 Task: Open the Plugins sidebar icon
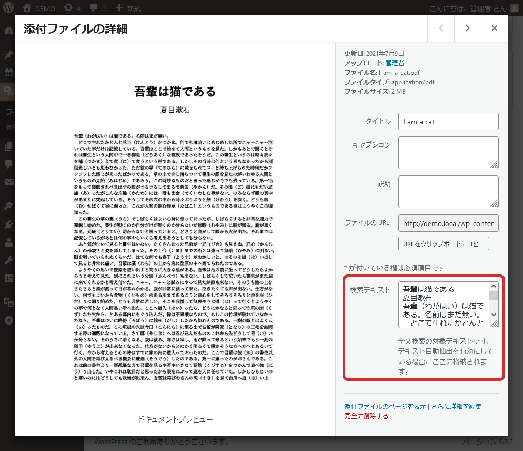click(x=9, y=224)
